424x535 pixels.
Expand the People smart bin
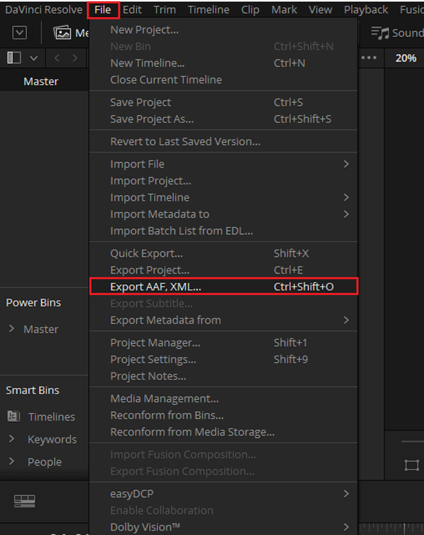click(11, 461)
